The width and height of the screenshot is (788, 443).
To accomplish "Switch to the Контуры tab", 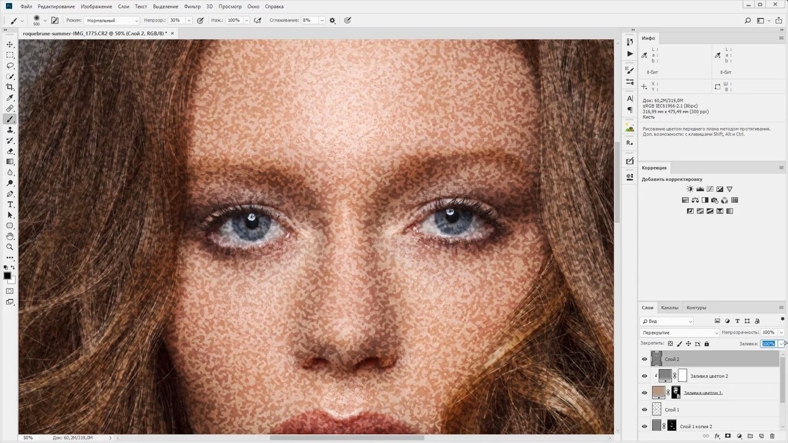I will pos(696,308).
